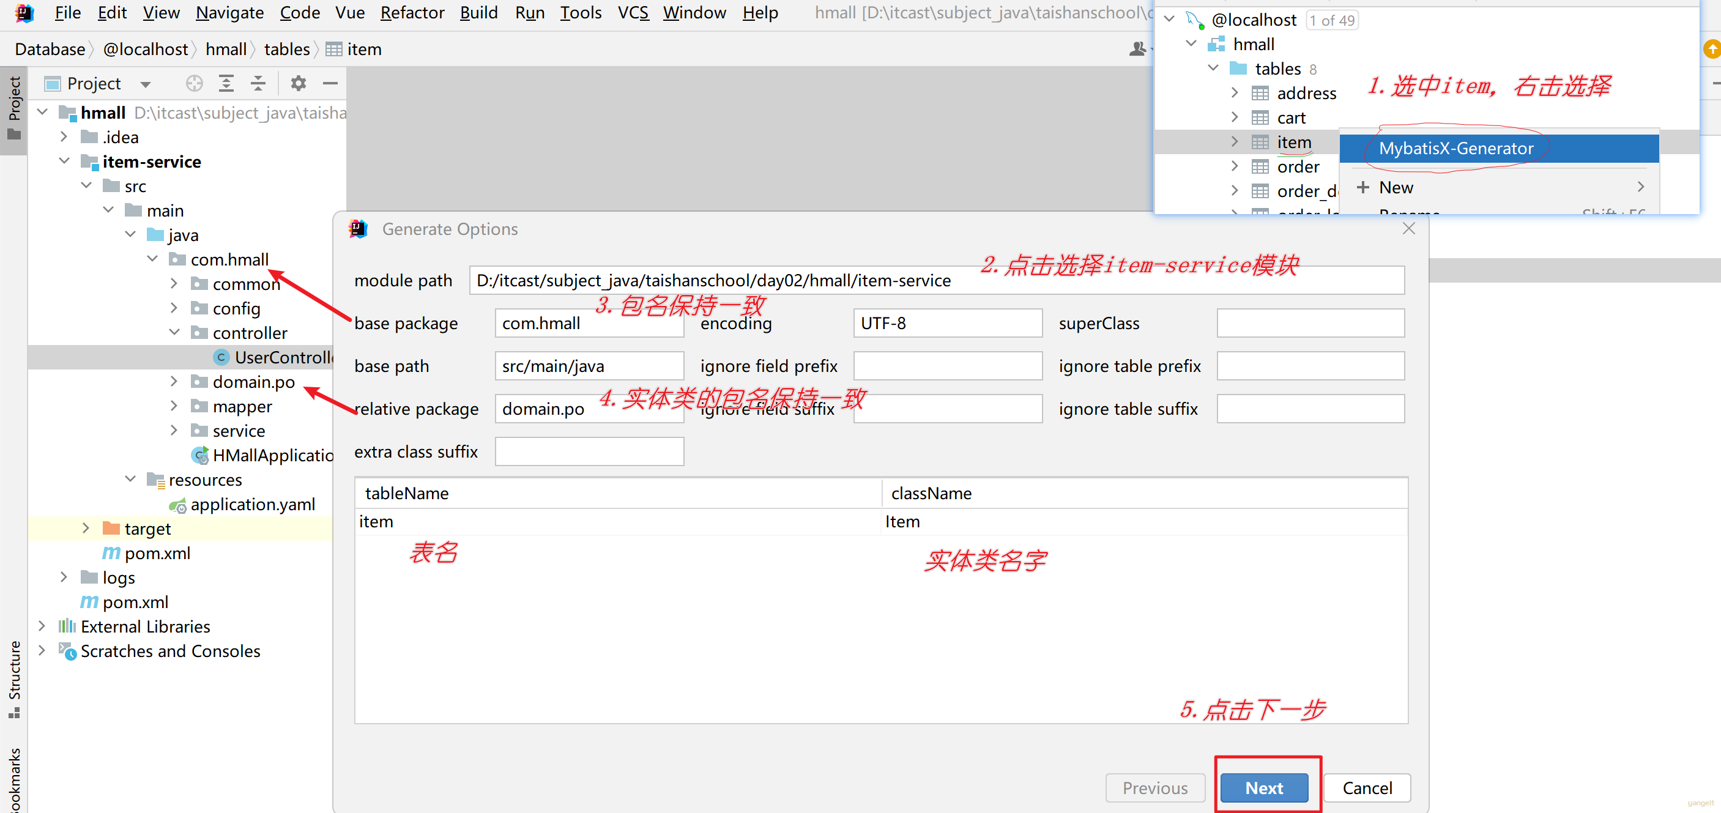Expand the common package
The image size is (1721, 813).
pos(174,283)
